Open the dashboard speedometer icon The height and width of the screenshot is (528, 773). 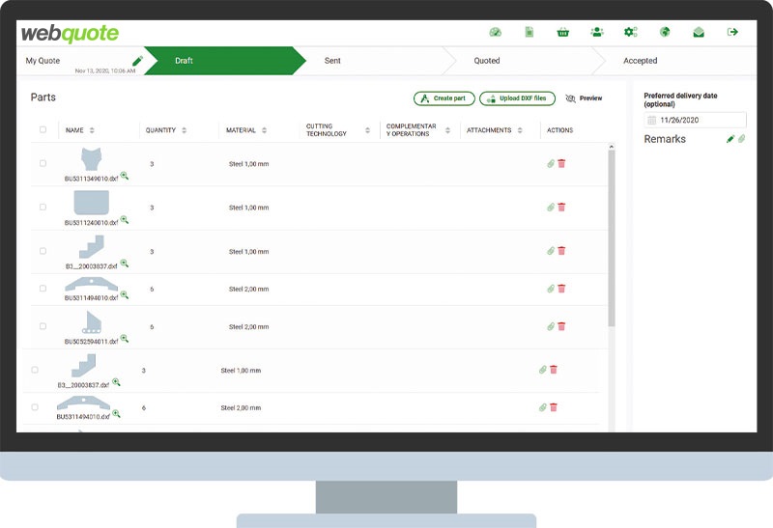(496, 32)
